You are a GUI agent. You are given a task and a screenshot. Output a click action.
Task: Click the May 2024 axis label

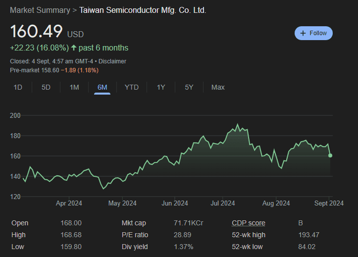(122, 204)
